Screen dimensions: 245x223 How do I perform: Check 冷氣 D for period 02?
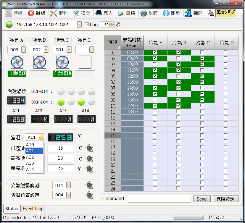tap(226, 58)
